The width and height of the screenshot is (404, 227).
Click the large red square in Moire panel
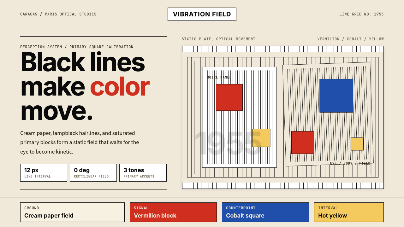(x=229, y=97)
